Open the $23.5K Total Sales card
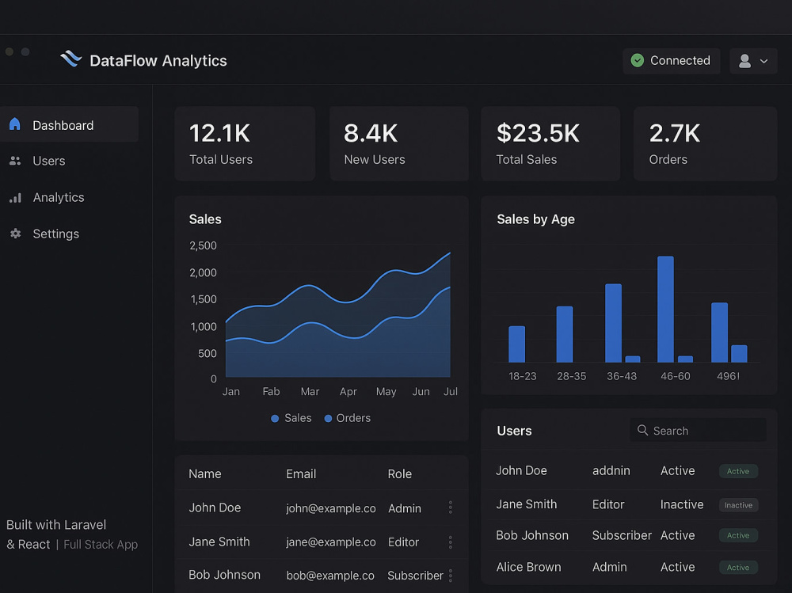792x593 pixels. tap(550, 143)
